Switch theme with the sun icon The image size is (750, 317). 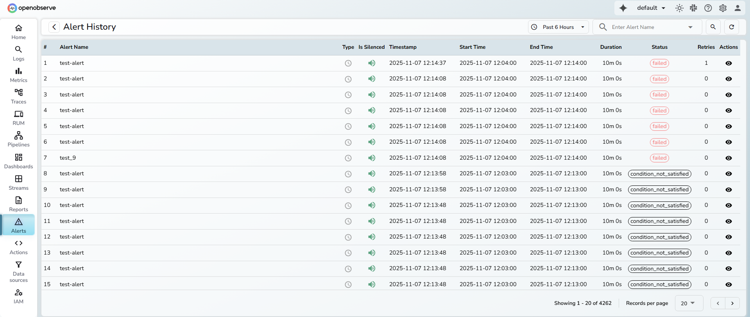[x=679, y=8]
